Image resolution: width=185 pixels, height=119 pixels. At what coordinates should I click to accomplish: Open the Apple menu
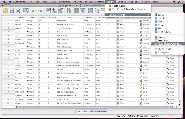pyautogui.click(x=4, y=2)
